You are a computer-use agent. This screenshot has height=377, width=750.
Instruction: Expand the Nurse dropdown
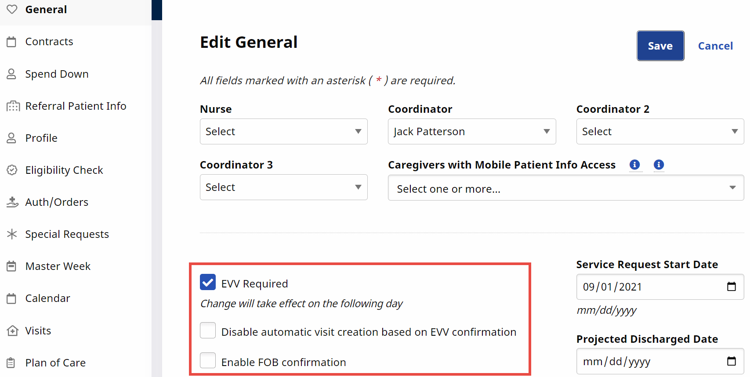(x=283, y=131)
